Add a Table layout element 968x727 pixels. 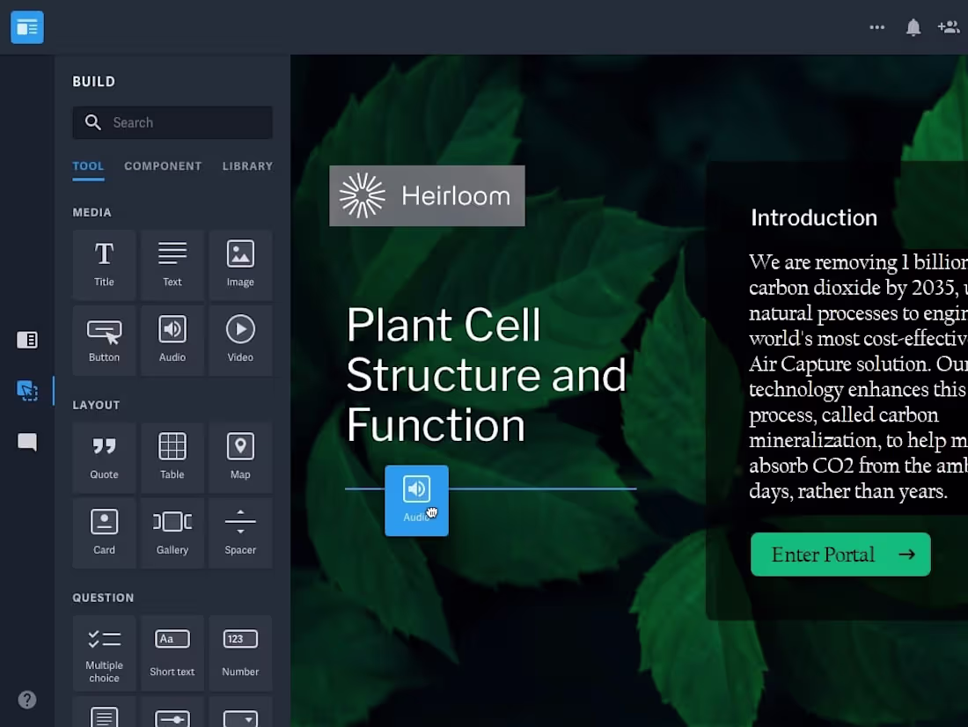click(x=172, y=457)
